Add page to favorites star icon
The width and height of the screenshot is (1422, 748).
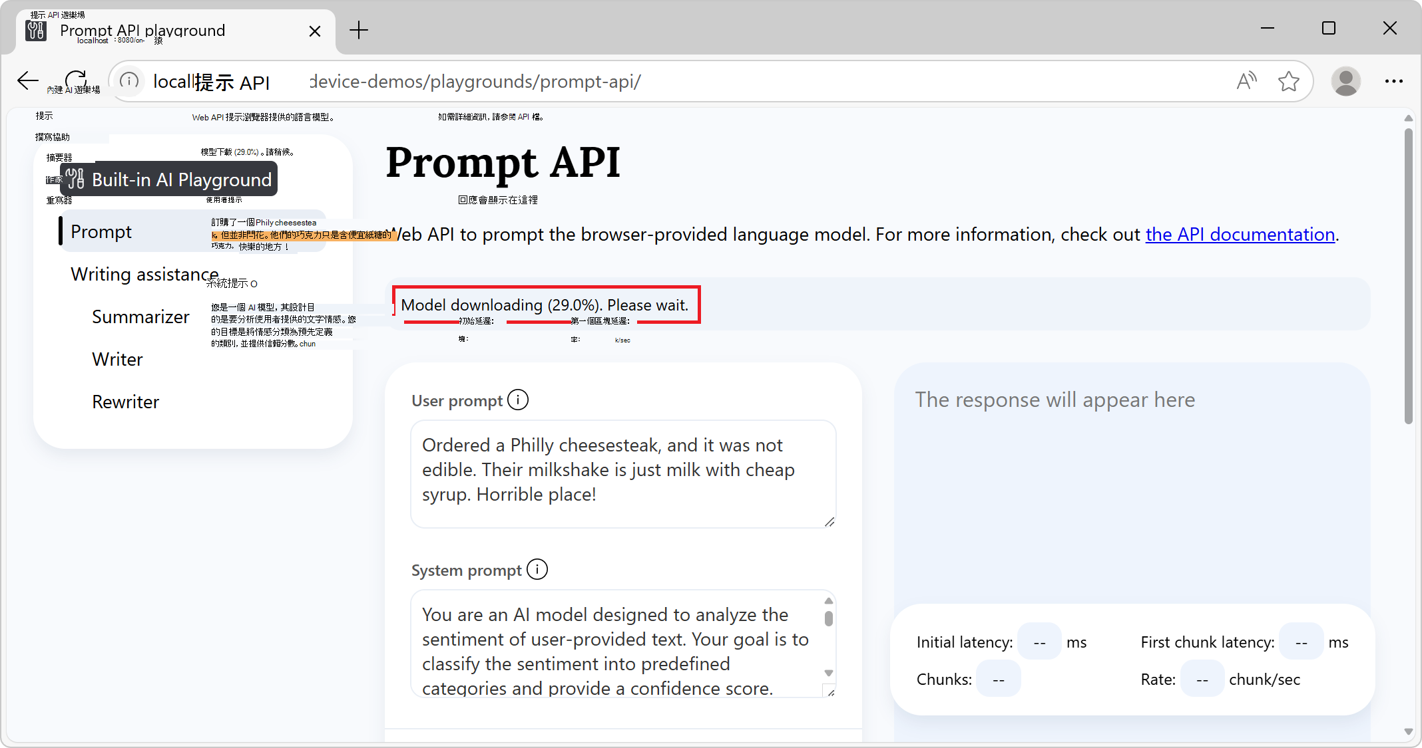pyautogui.click(x=1289, y=81)
